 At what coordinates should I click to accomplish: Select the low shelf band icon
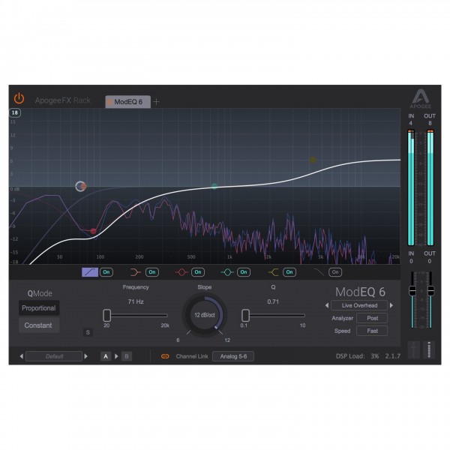(136, 272)
